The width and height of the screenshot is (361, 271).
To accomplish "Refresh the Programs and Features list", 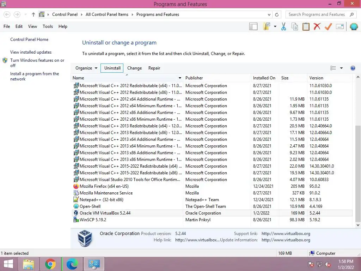I will coord(277,14).
